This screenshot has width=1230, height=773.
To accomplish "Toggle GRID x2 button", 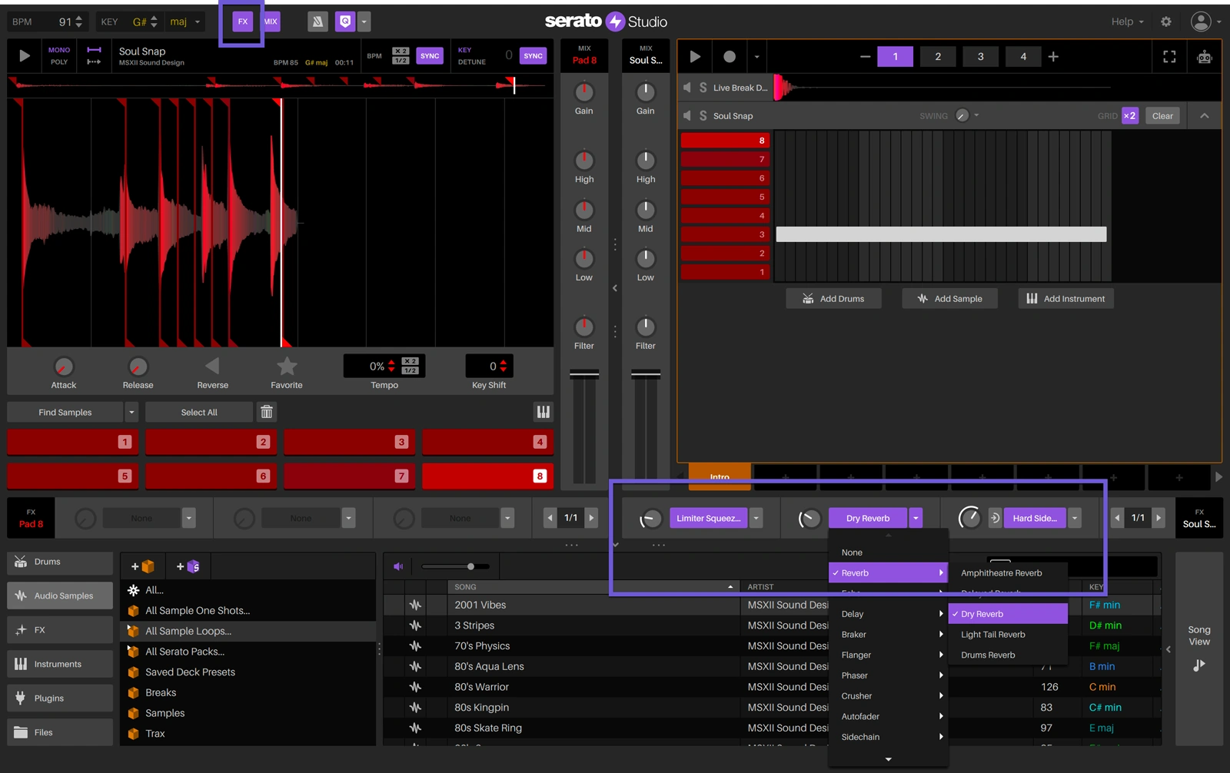I will coord(1129,115).
